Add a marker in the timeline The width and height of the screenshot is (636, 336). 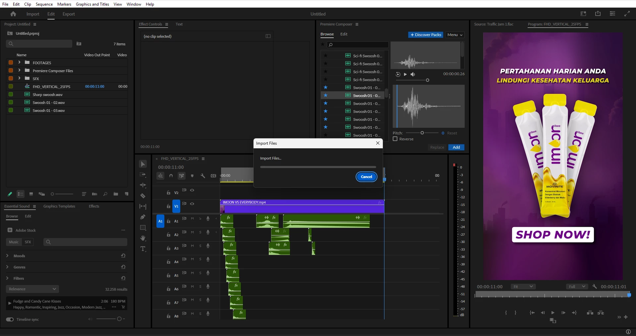pos(192,176)
